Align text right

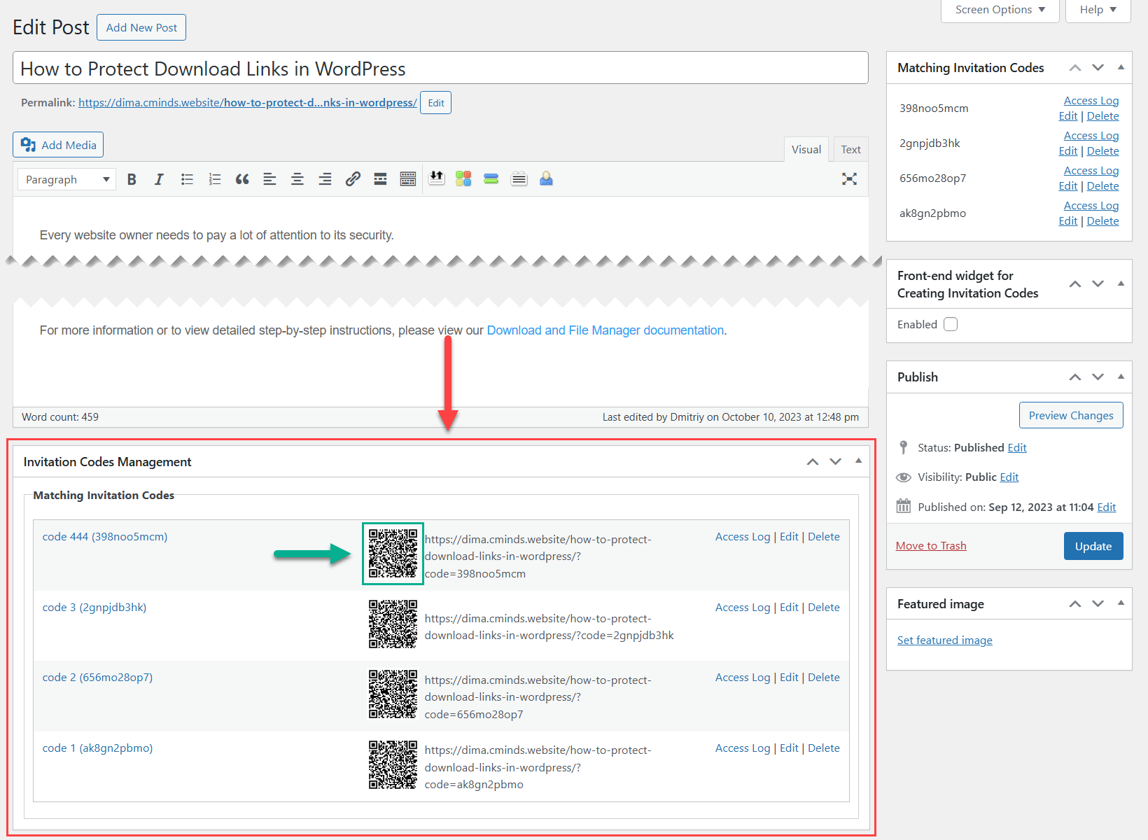(x=325, y=179)
